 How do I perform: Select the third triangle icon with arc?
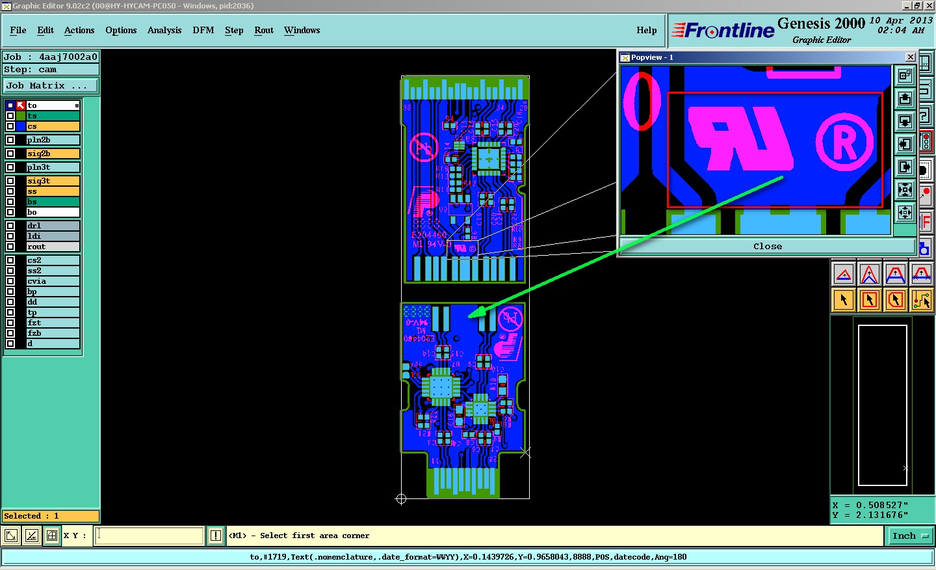[896, 274]
